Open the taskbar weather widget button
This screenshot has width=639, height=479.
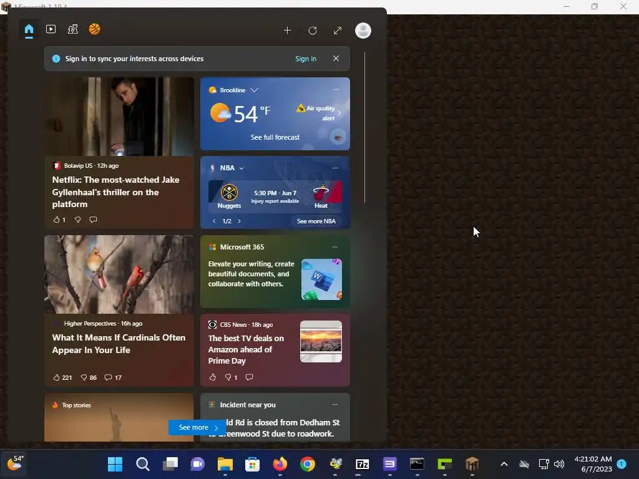15,464
